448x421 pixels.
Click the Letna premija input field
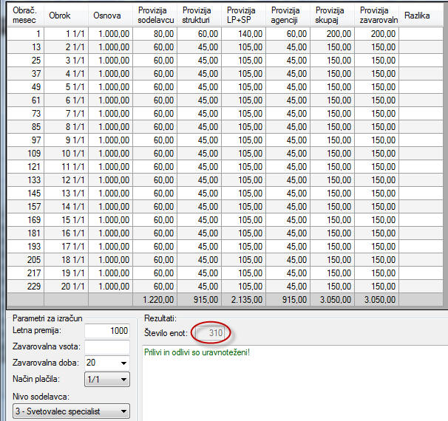[107, 331]
